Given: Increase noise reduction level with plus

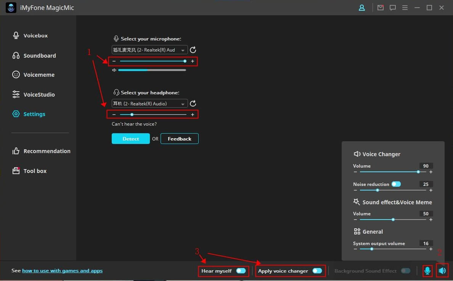Looking at the screenshot, I should pyautogui.click(x=431, y=190).
